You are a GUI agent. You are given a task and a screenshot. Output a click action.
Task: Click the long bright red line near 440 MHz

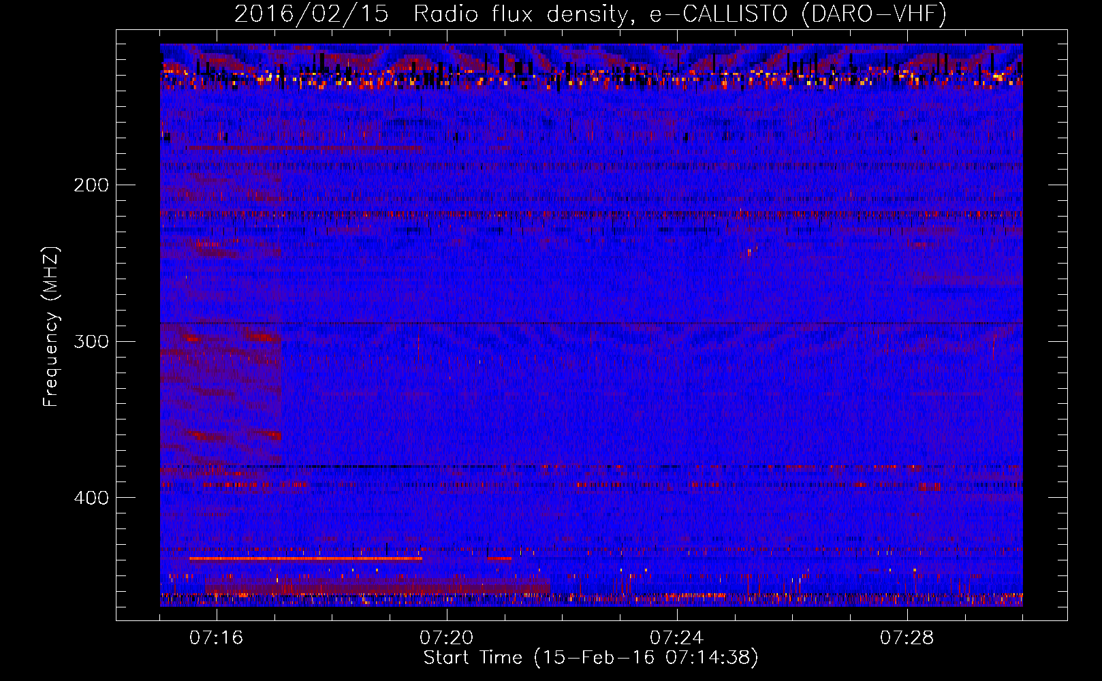click(306, 558)
